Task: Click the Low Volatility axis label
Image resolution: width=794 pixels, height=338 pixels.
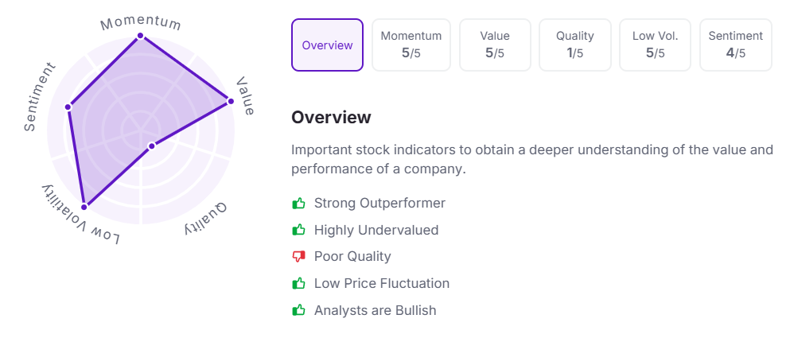Action: (x=80, y=217)
